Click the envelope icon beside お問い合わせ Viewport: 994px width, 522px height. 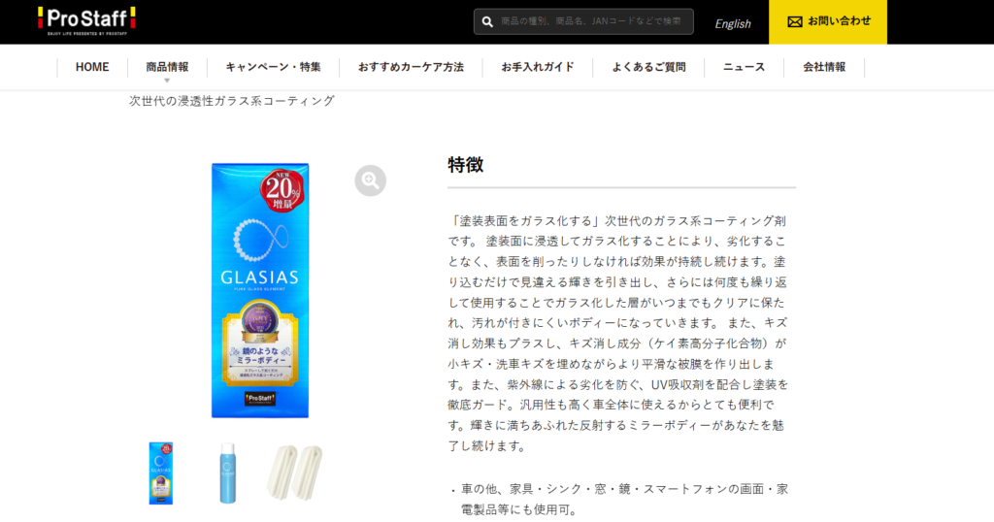(794, 21)
